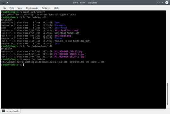
Task: Click the 'Photos' directory name
Action: (58, 38)
